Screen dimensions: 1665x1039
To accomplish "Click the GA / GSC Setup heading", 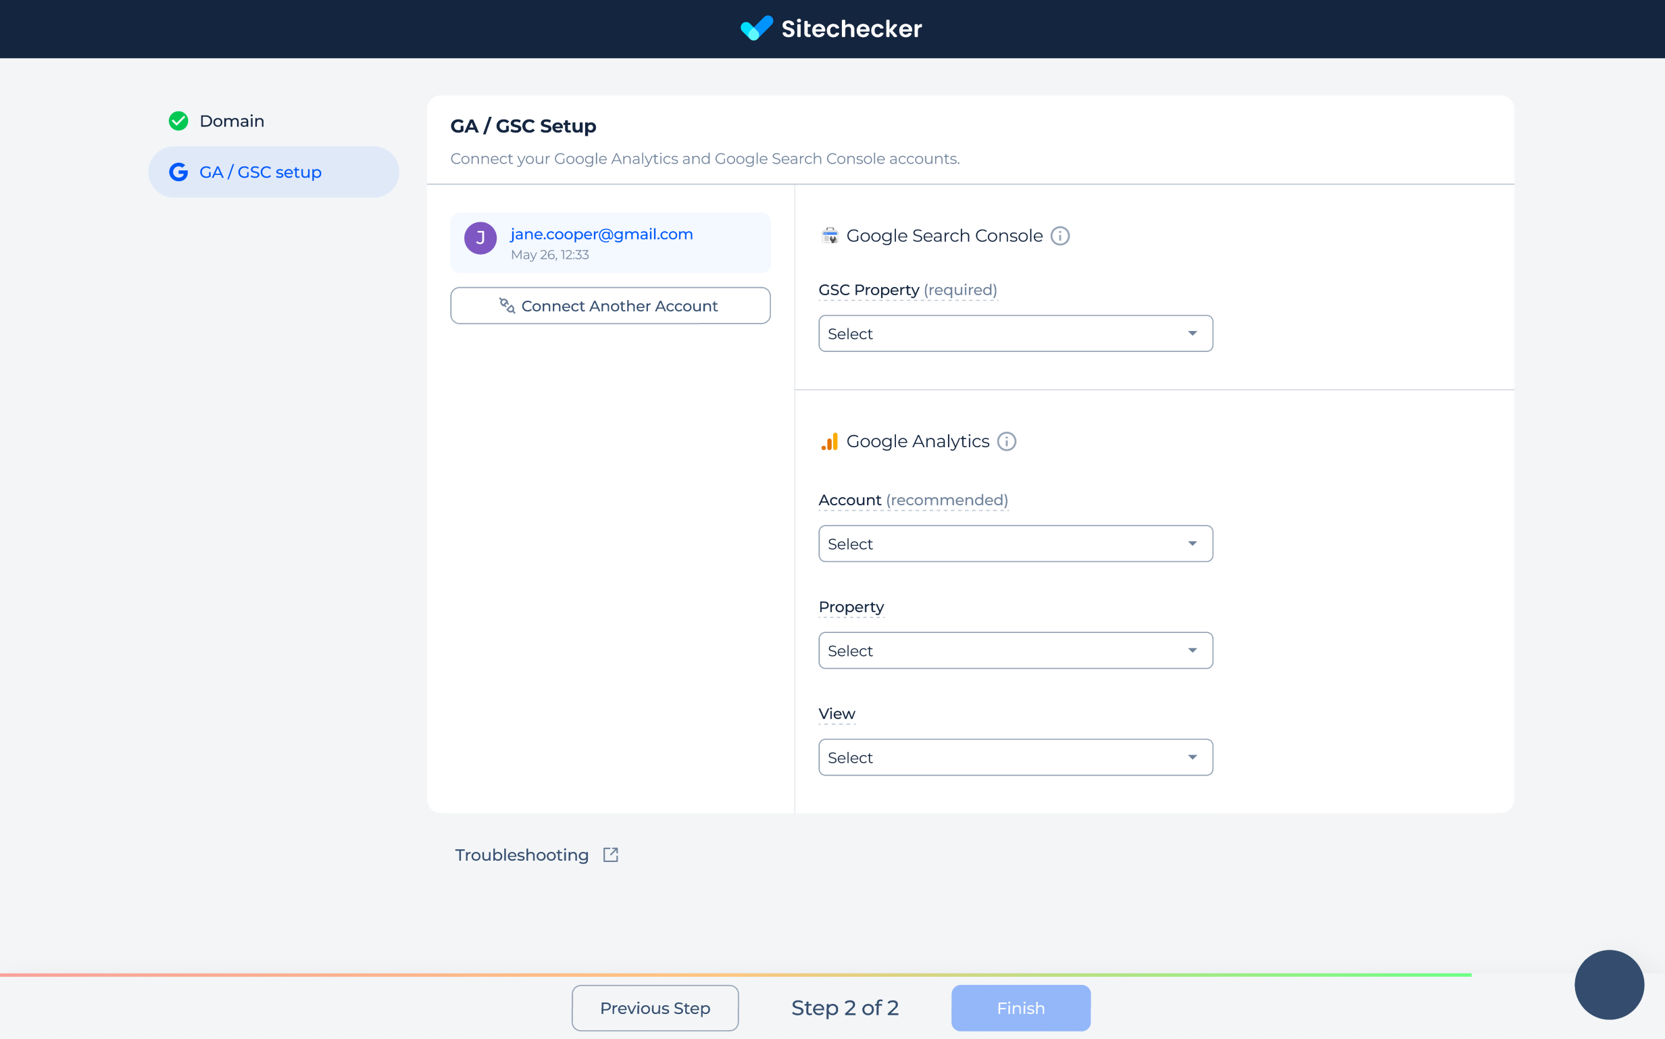I will tap(523, 126).
